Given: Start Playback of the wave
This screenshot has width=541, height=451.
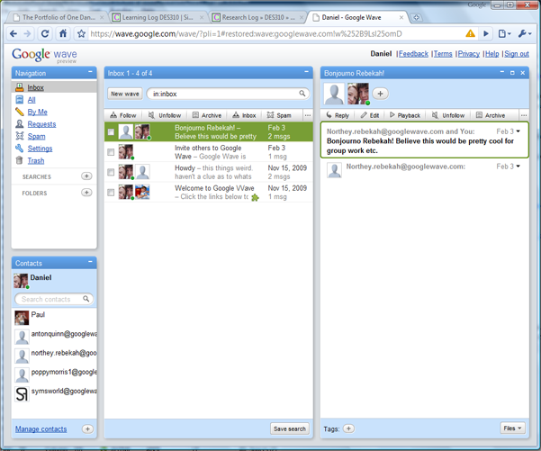Looking at the screenshot, I should click(405, 115).
